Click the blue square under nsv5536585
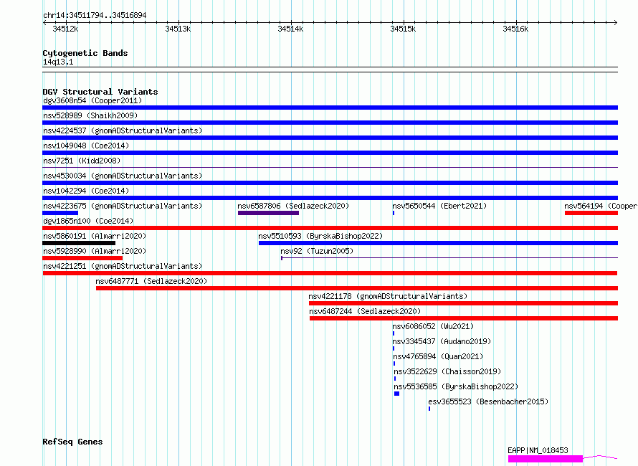 396,394
